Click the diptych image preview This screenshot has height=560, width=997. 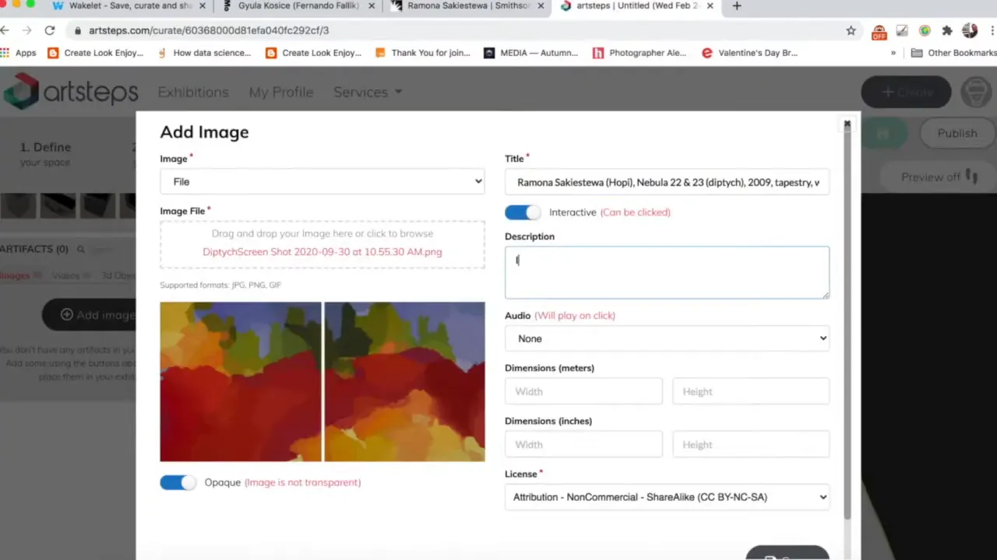click(322, 382)
